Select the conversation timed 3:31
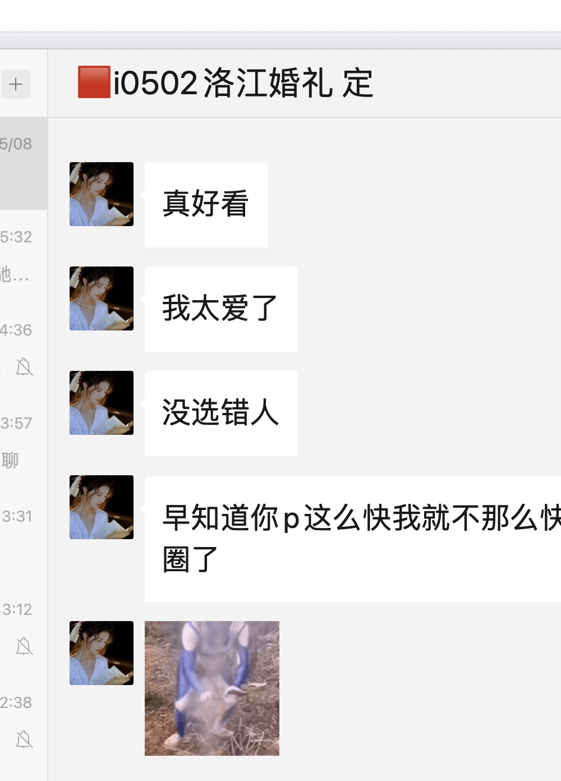The height and width of the screenshot is (781, 561). coord(24,536)
